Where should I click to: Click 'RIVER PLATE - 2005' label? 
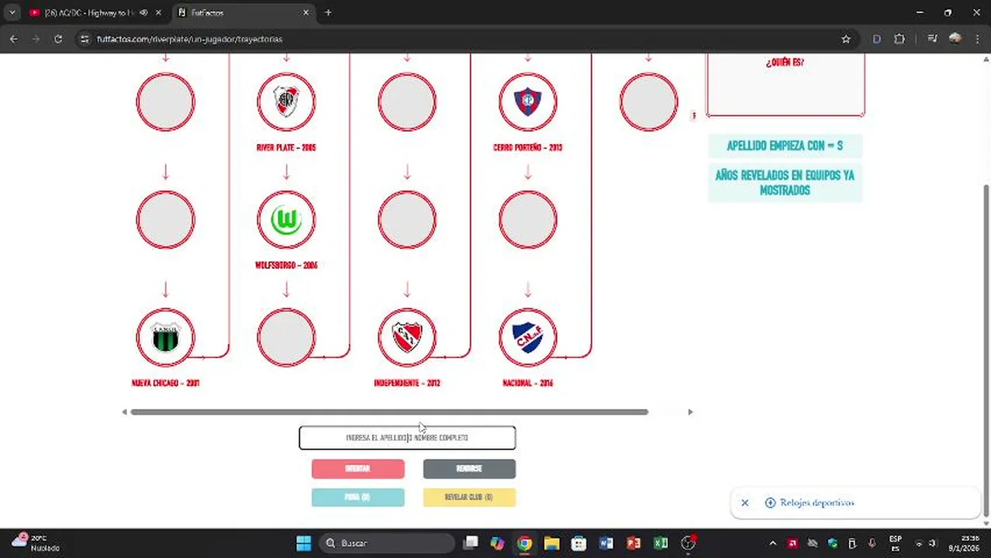286,147
